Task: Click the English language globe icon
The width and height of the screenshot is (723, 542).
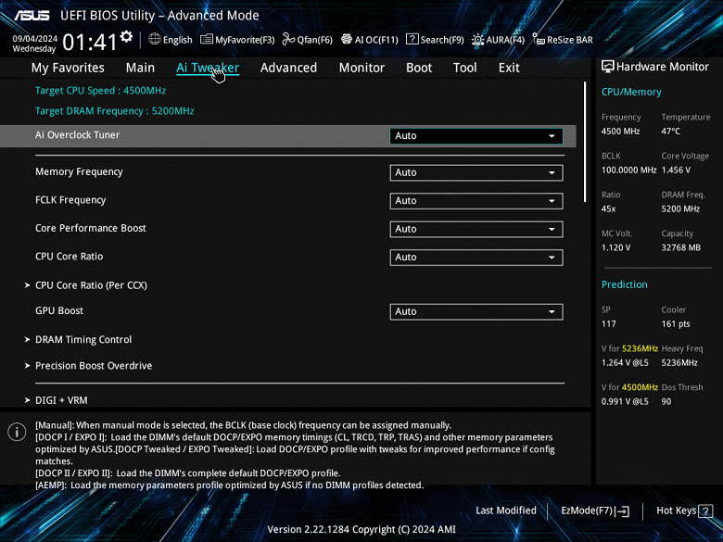Action: (x=155, y=39)
